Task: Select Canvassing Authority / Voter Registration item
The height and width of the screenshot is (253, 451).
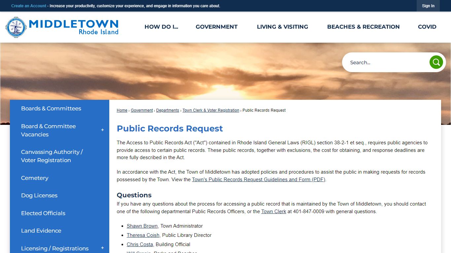Action: (59, 156)
